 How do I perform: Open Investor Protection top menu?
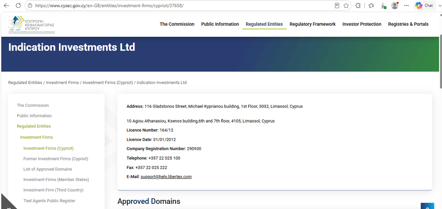(362, 24)
